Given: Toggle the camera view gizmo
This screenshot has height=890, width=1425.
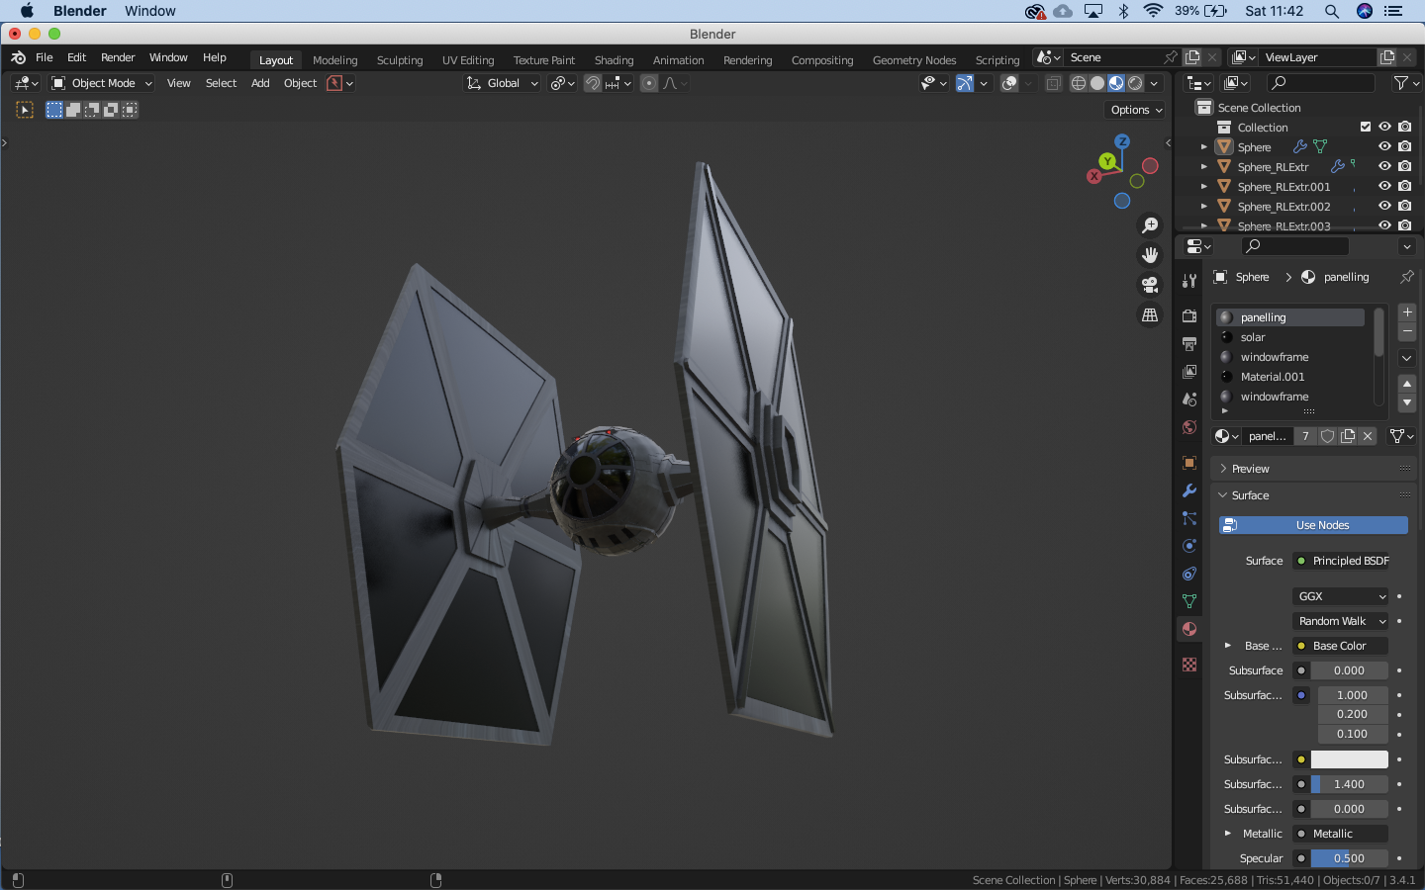Looking at the screenshot, I should (1150, 285).
